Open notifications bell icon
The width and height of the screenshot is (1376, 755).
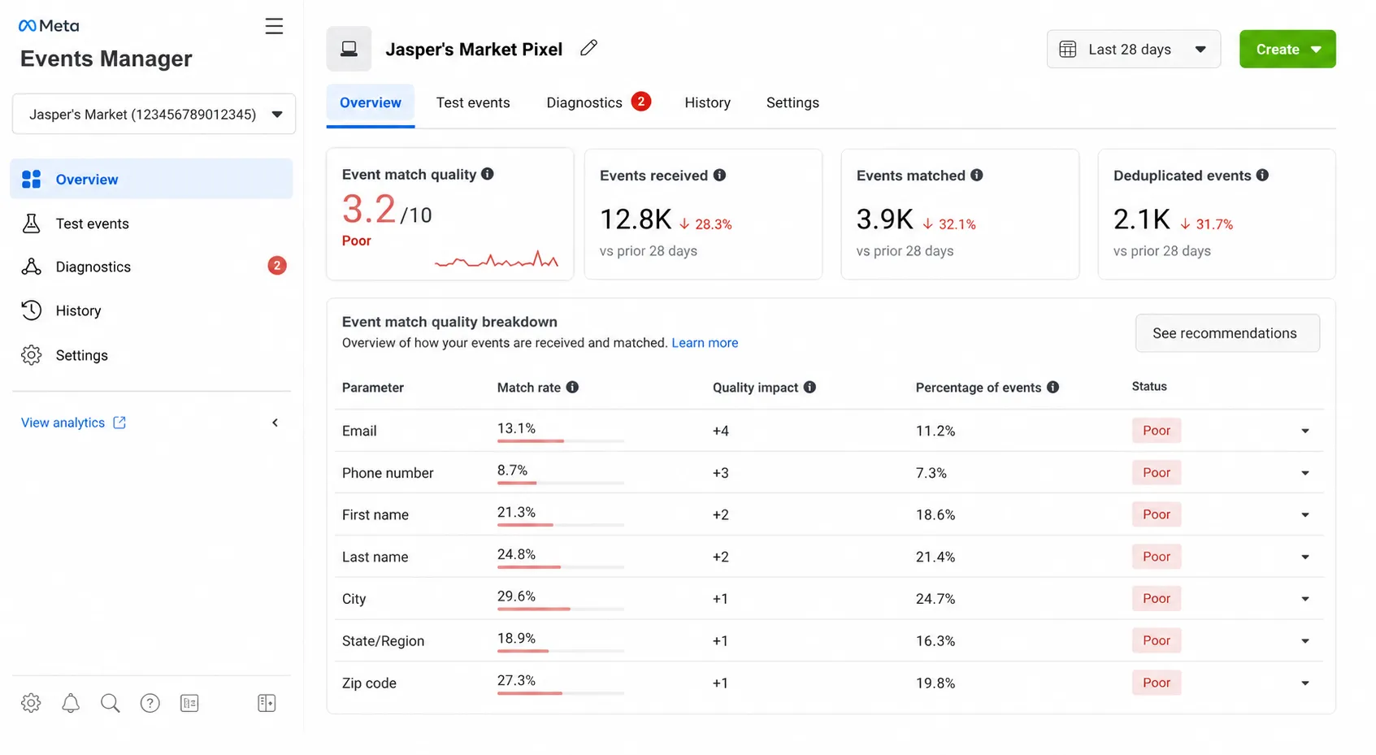(71, 703)
